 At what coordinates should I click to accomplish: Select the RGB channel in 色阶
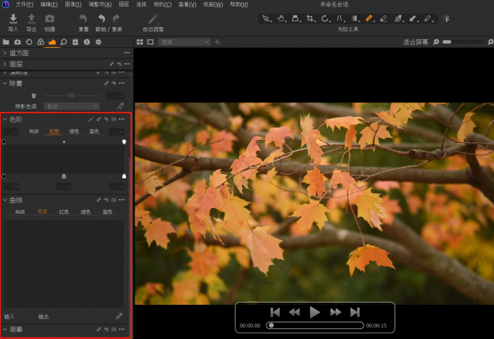34,131
